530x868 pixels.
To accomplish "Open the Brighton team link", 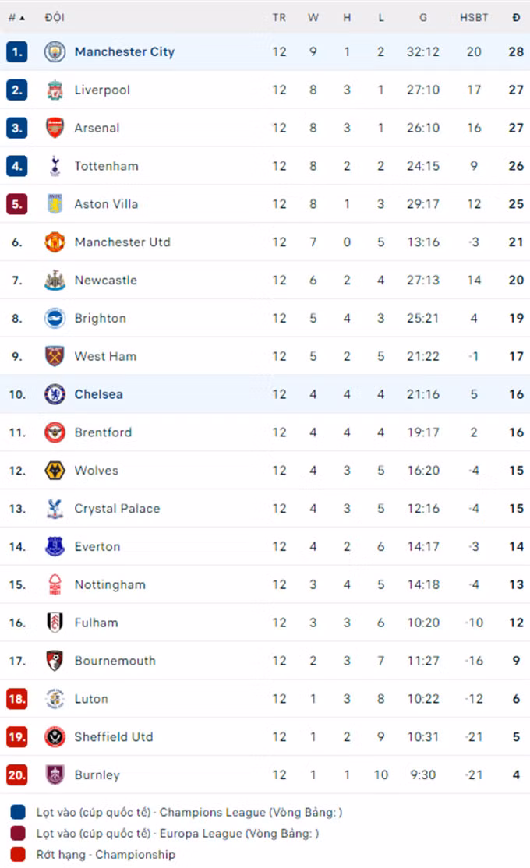I will (x=100, y=319).
